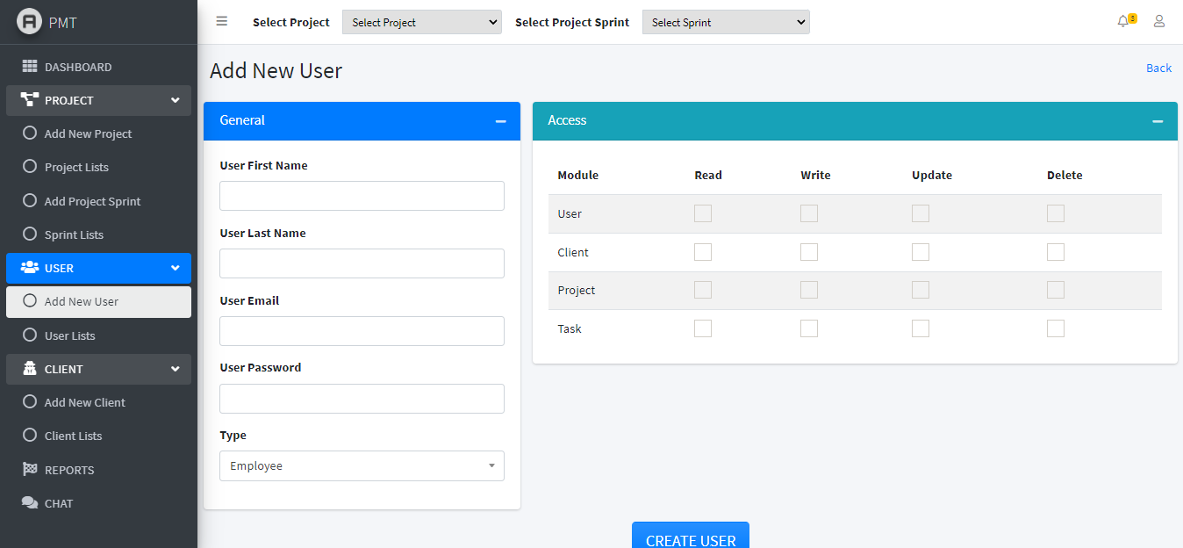
Task: Click the Reports flag icon
Action: [30, 470]
